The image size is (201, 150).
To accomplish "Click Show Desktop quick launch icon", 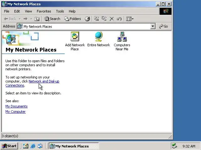I will [26, 146].
